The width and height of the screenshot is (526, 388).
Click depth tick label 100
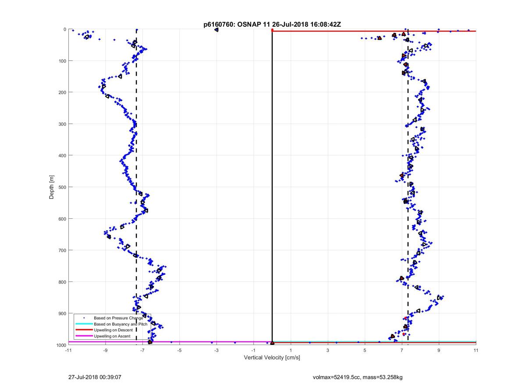point(62,61)
